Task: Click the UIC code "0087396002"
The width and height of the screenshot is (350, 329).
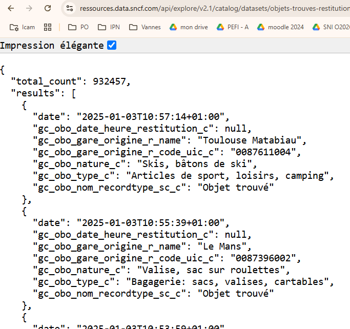Action: (x=263, y=258)
